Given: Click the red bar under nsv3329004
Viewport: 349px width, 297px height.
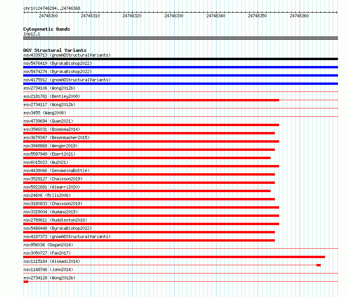Looking at the screenshot, I should tap(151, 216).
